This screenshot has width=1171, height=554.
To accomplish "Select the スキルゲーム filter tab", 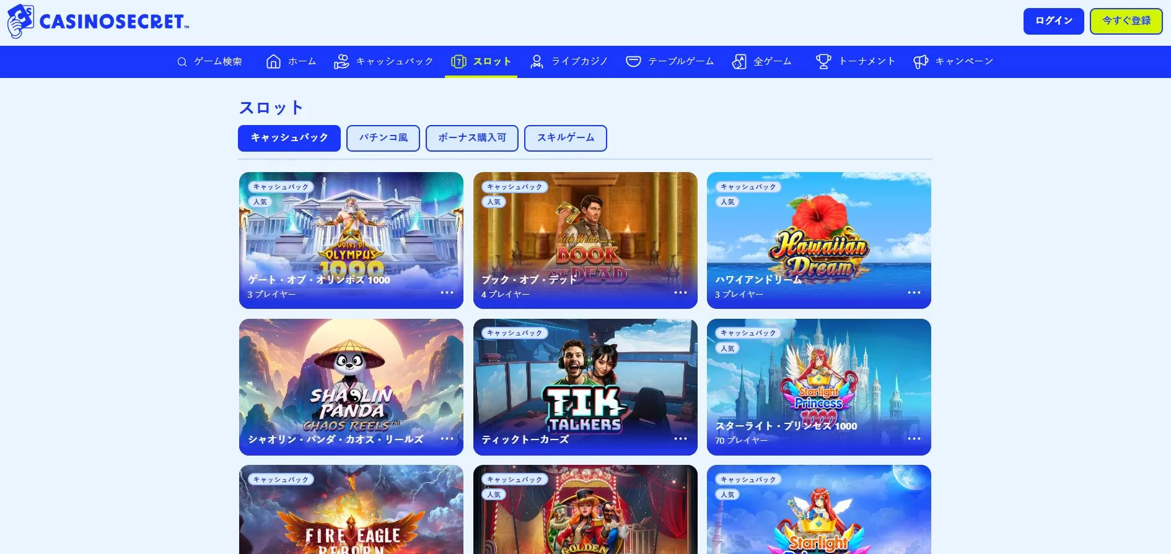I will 565,138.
